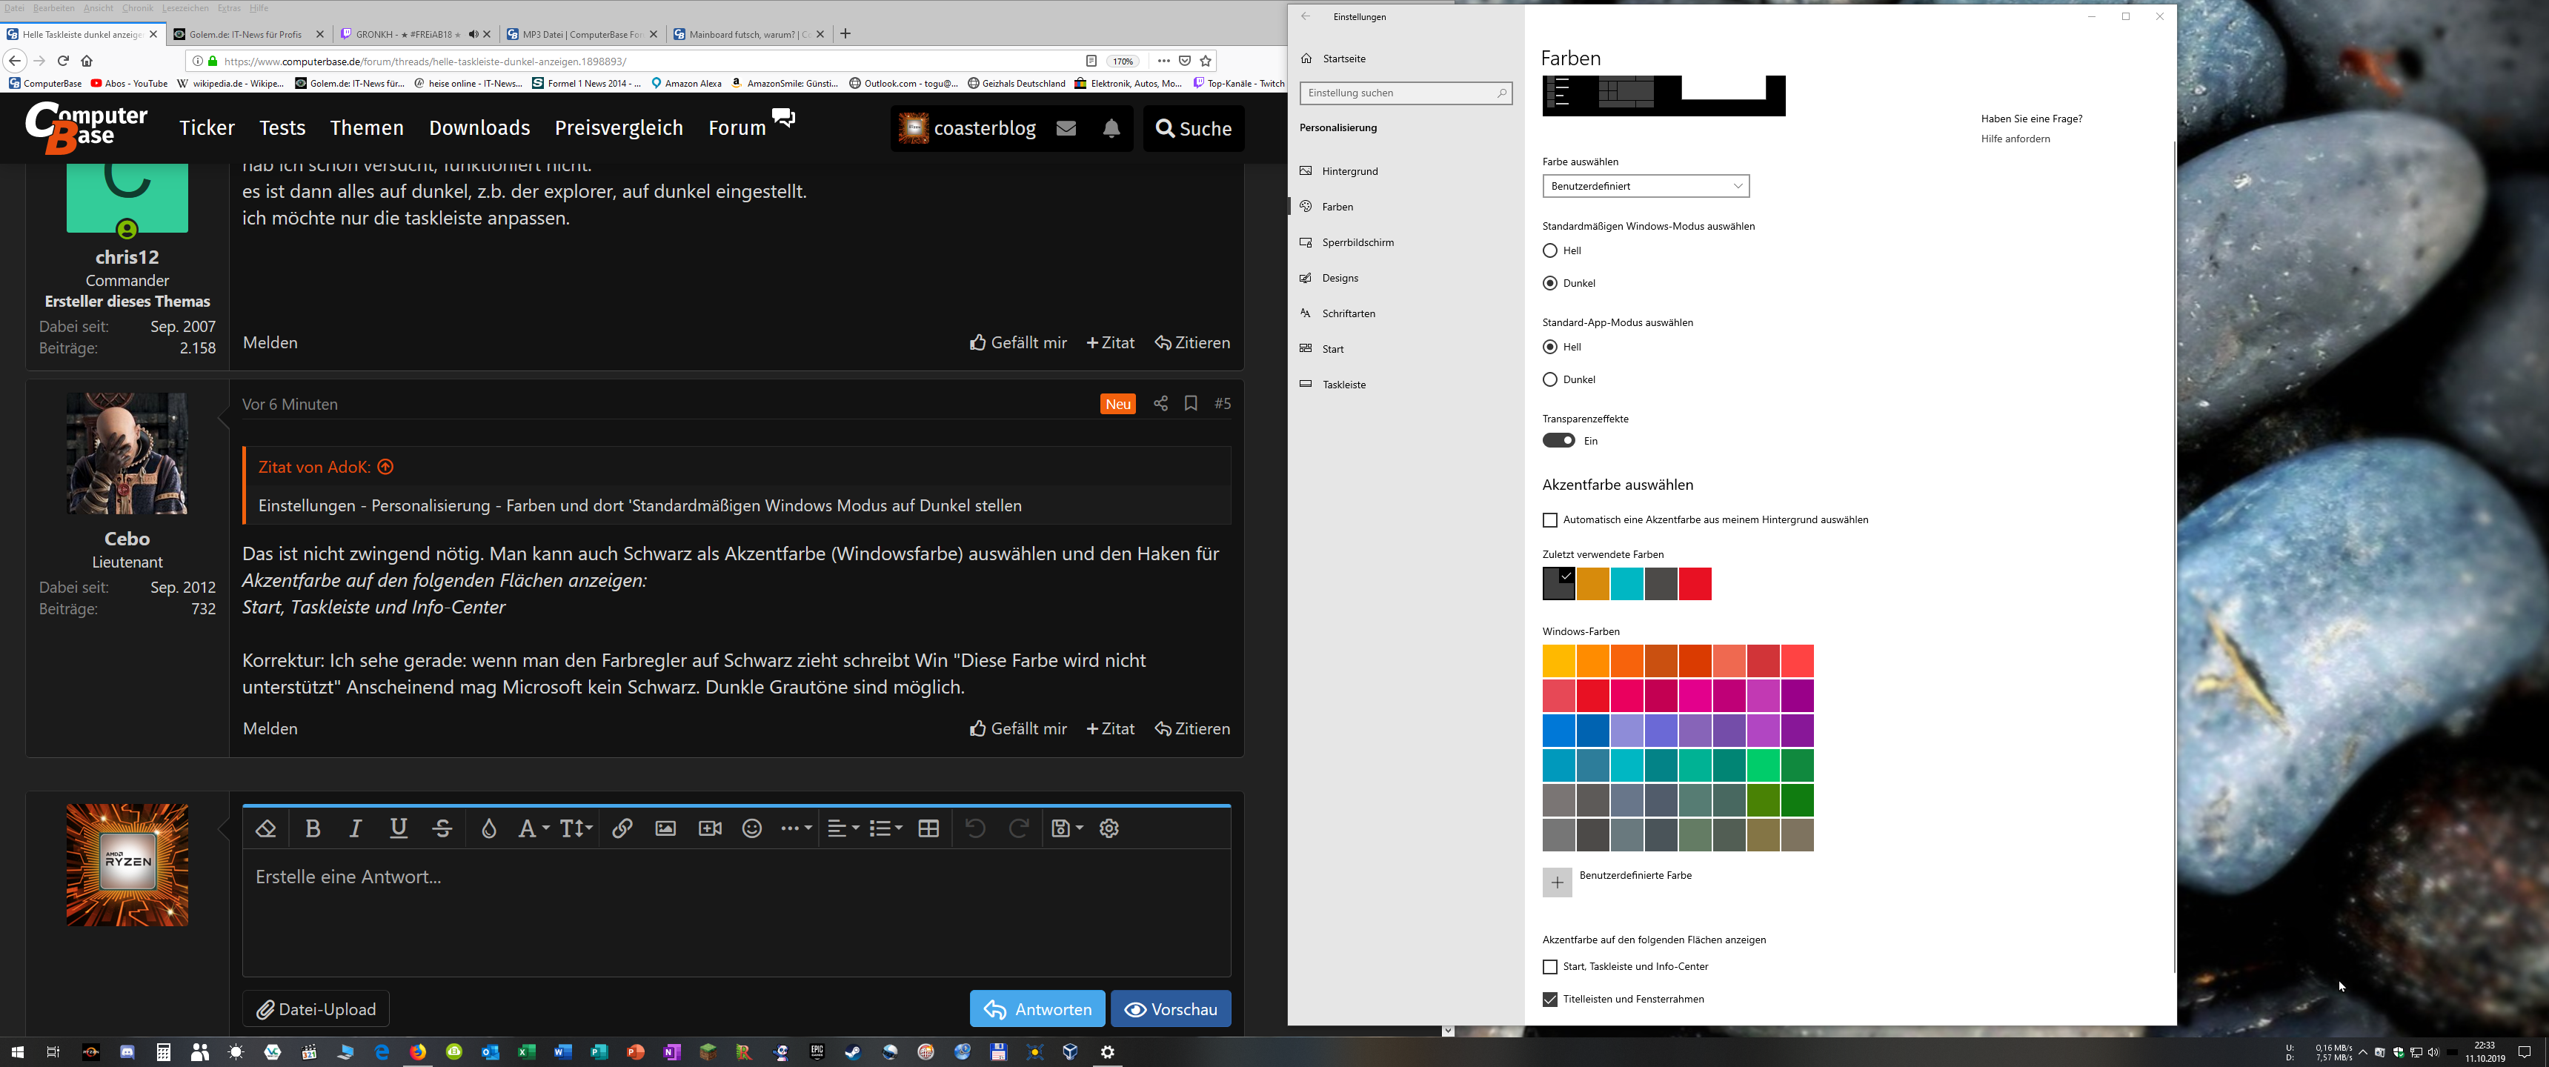Click the Antworten button

pyautogui.click(x=1036, y=1010)
